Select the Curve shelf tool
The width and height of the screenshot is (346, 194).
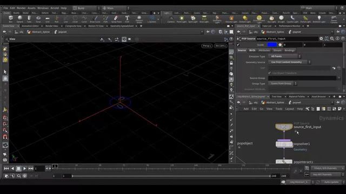(x=84, y=19)
